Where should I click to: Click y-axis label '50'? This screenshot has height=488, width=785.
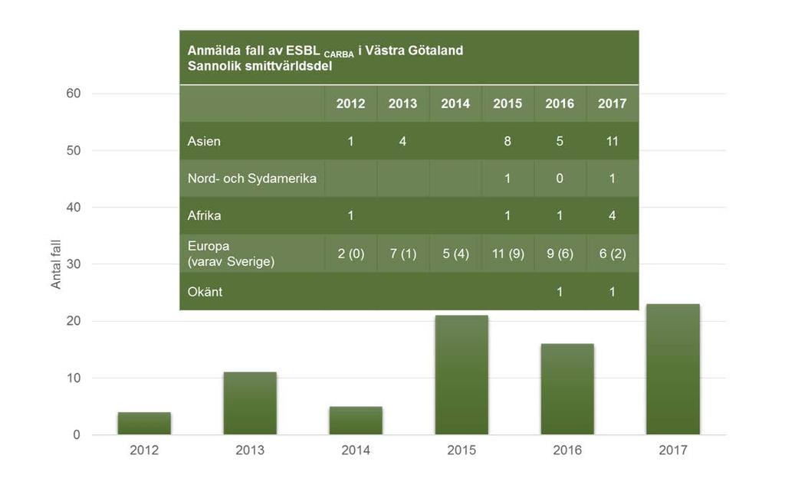tap(73, 151)
